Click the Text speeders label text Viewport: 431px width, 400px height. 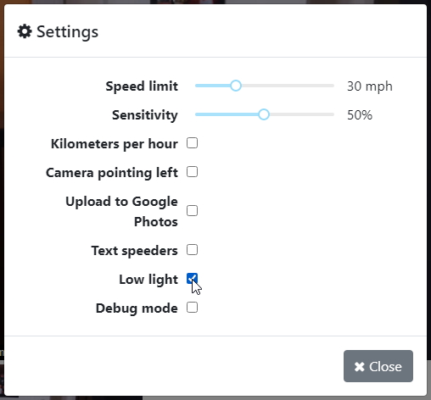coord(134,251)
